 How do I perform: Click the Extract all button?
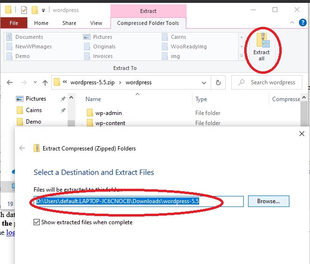click(262, 47)
